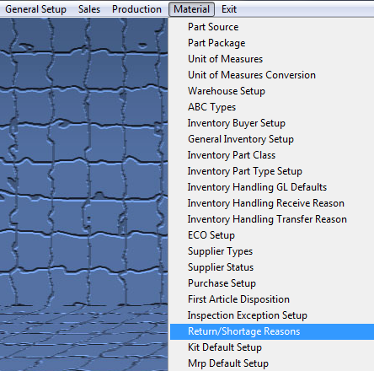Open the Production menu

point(136,9)
